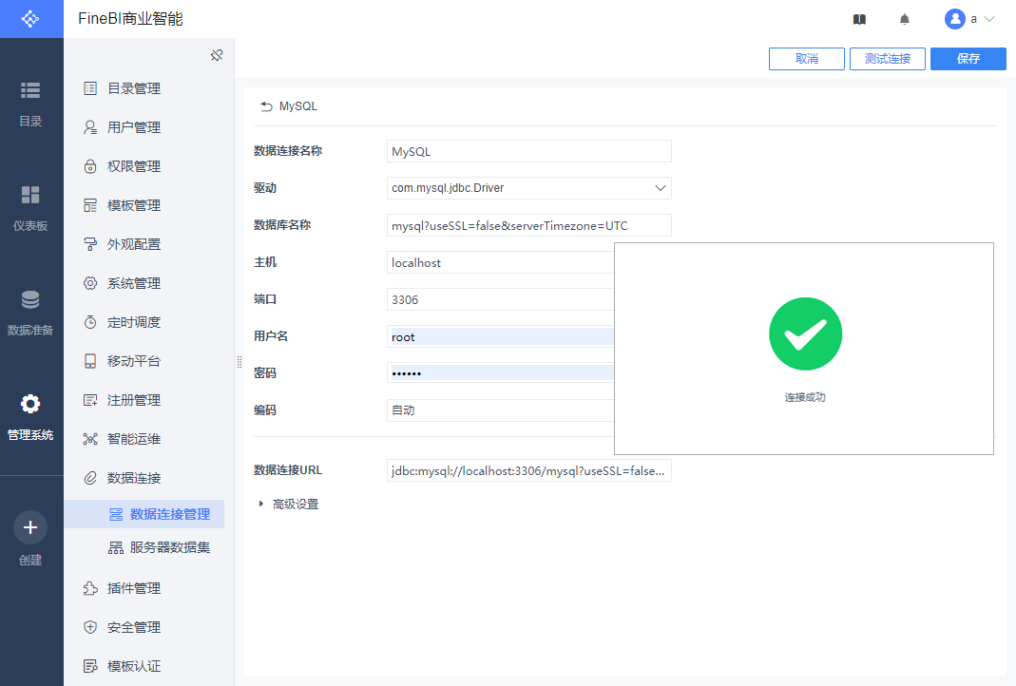Edit the 数据连接名称 field

click(x=528, y=152)
